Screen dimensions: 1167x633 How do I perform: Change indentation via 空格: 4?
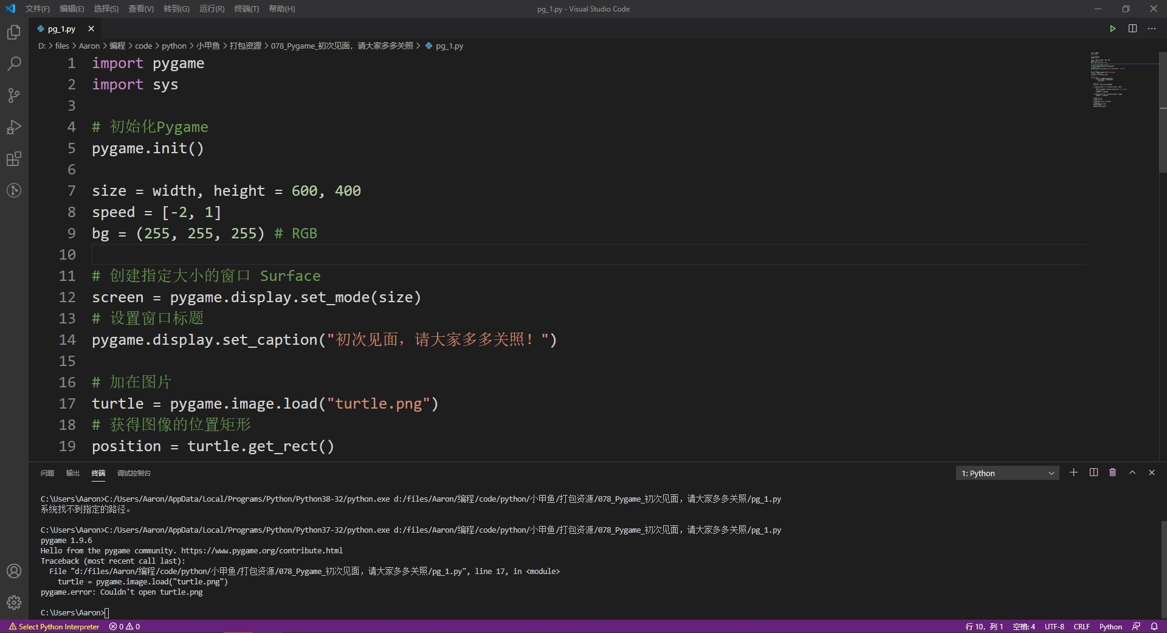coord(1024,626)
